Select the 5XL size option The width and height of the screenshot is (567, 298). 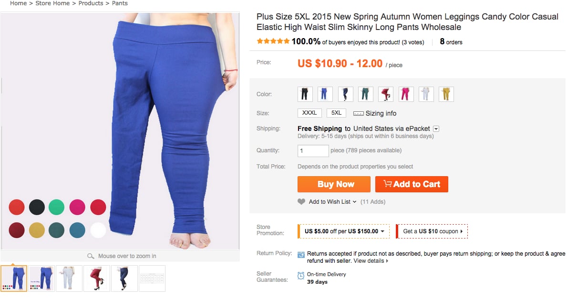pyautogui.click(x=336, y=113)
